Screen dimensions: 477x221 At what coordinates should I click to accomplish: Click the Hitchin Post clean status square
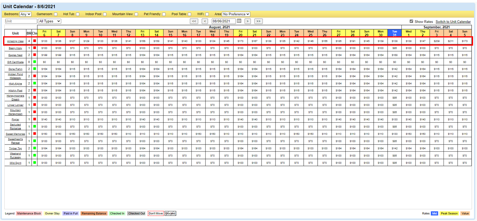pos(35,90)
